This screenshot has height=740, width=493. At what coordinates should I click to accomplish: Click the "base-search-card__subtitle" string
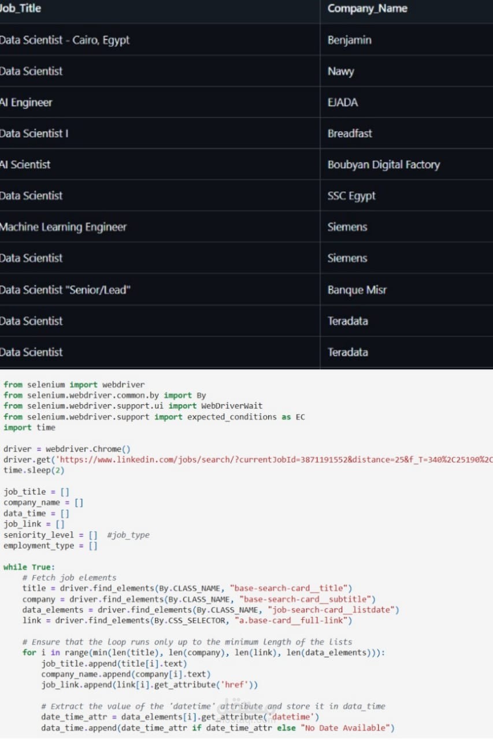pyautogui.click(x=304, y=599)
